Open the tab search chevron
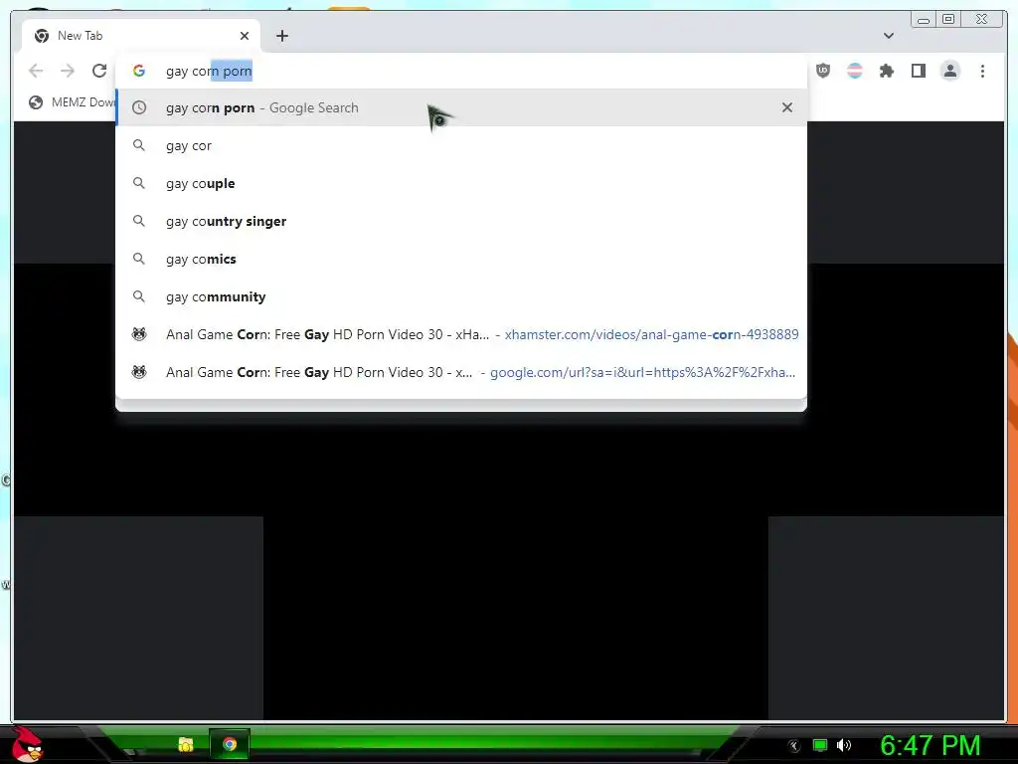 [x=888, y=36]
